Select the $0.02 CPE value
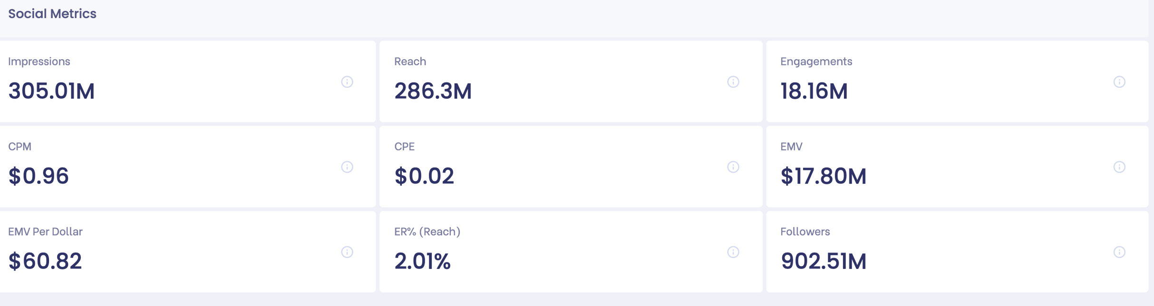This screenshot has width=1154, height=306. click(x=424, y=176)
